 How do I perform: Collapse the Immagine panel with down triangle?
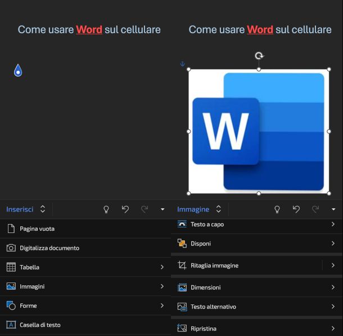pos(333,209)
